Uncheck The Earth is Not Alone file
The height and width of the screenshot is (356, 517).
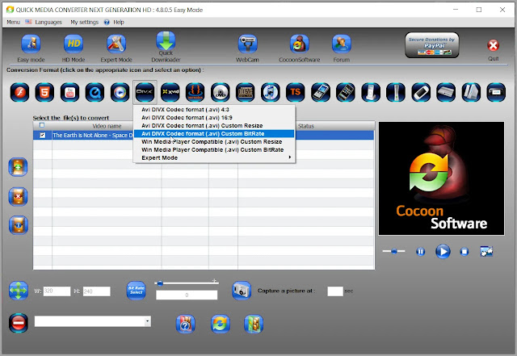[x=42, y=135]
